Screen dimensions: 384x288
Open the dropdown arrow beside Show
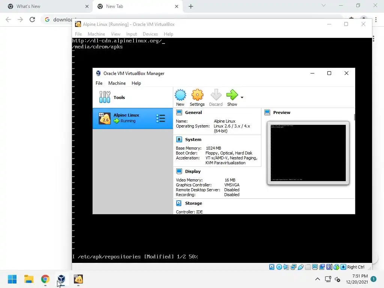click(242, 97)
